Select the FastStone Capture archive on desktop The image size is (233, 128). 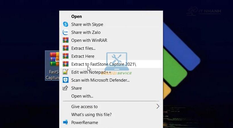coord(53,65)
